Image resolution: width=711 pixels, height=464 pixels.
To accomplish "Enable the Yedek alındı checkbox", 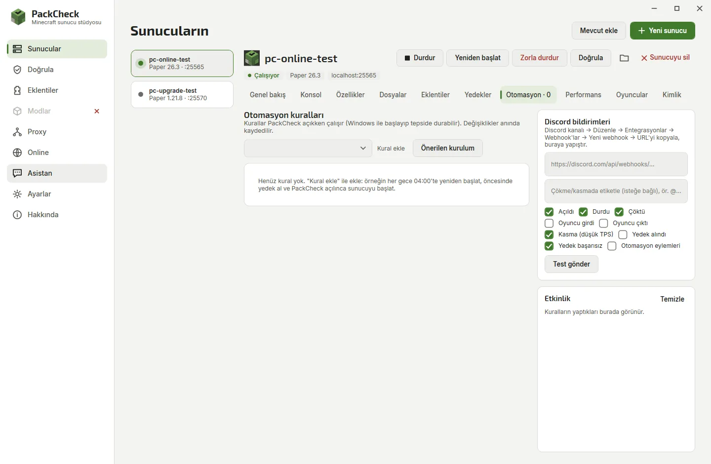I will click(x=623, y=234).
